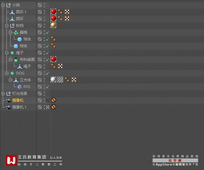This screenshot has width=204, height=170.
Task: Click the red material tag on 圆环.1
Action: 53,12
